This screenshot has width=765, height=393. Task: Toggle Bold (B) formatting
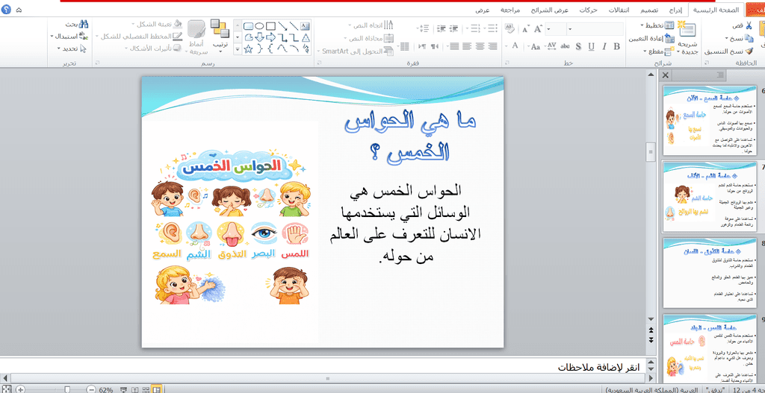pos(616,46)
